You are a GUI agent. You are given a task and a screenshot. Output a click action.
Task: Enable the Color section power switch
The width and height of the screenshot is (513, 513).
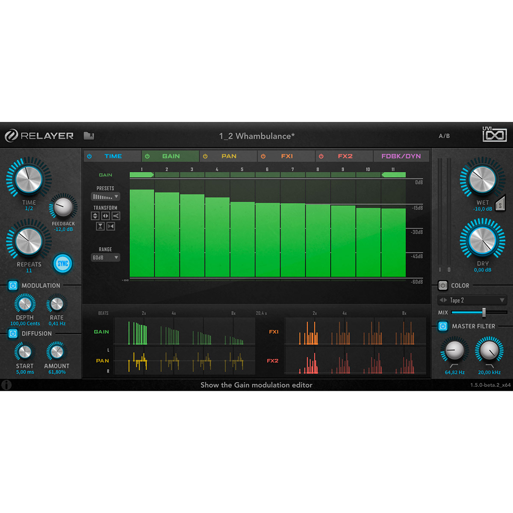(443, 286)
